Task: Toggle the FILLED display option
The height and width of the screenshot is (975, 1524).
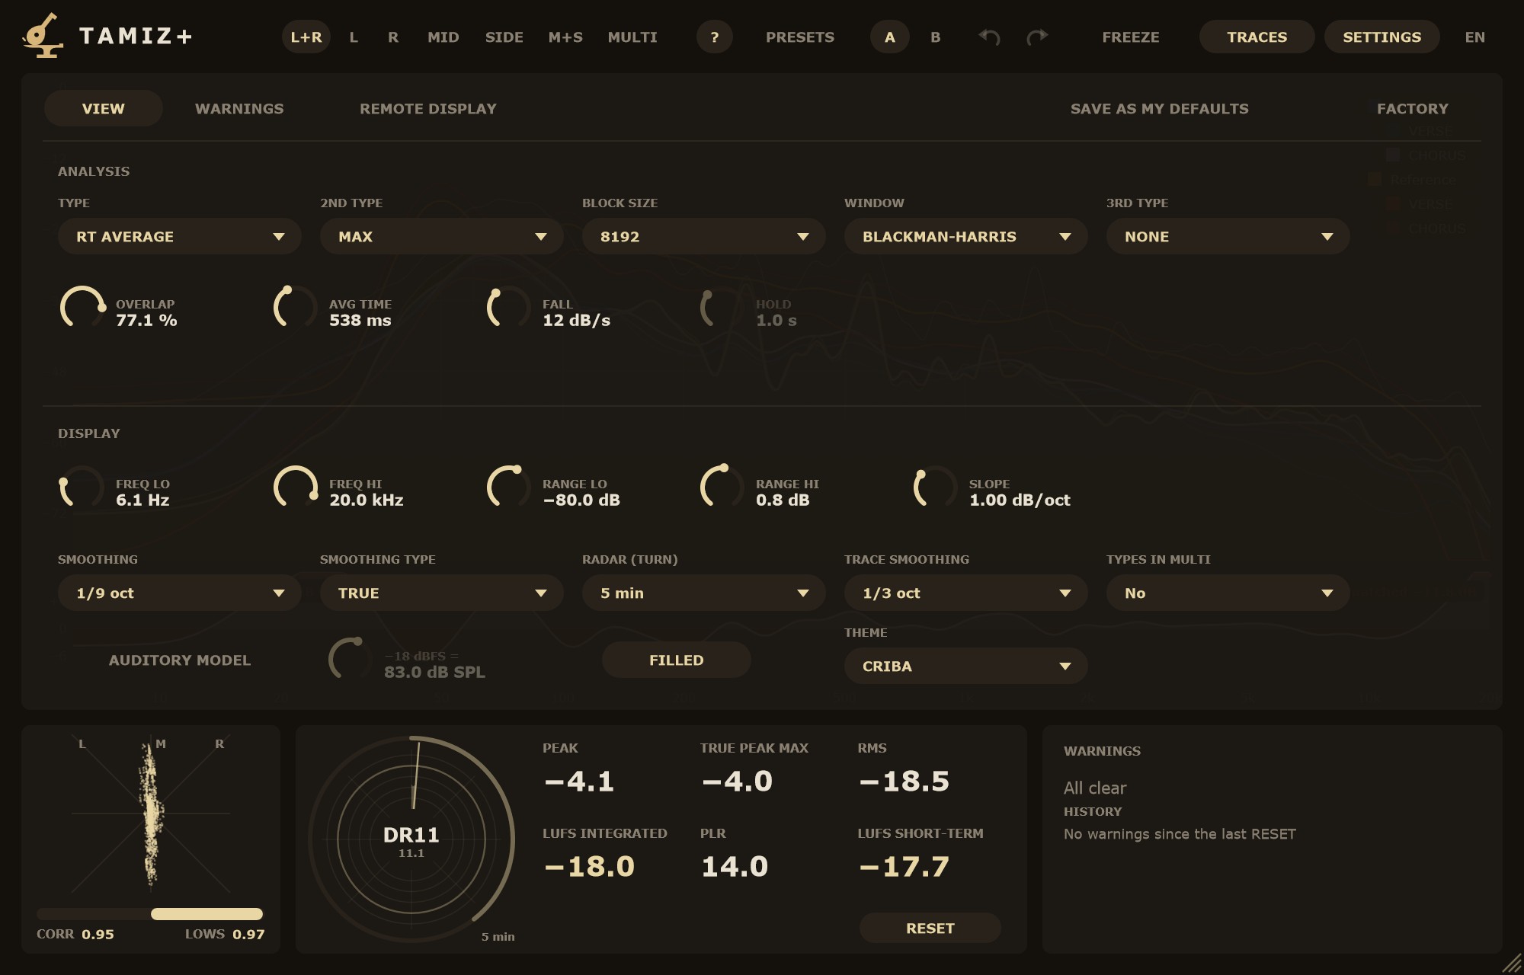Action: click(x=677, y=660)
